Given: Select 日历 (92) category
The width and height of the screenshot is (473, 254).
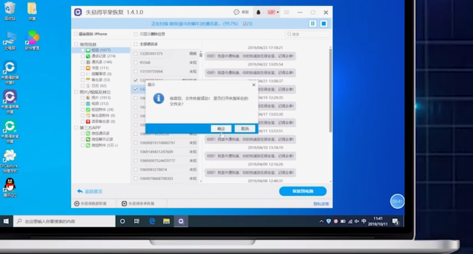Looking at the screenshot, I should [99, 86].
